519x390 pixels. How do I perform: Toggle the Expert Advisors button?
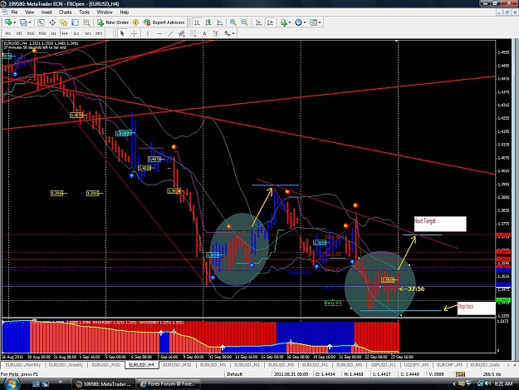(164, 22)
